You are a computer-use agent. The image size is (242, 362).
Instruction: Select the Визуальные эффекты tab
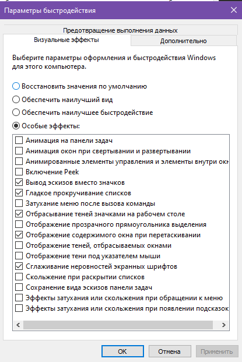pos(66,40)
